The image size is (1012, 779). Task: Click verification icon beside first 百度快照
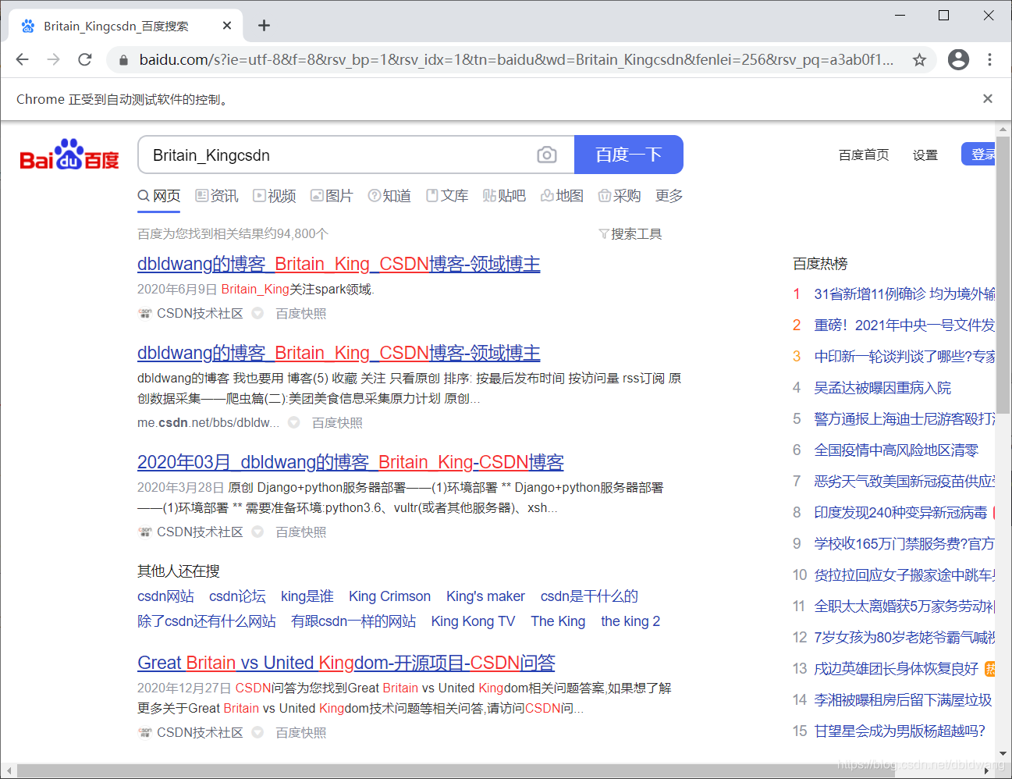coord(257,313)
